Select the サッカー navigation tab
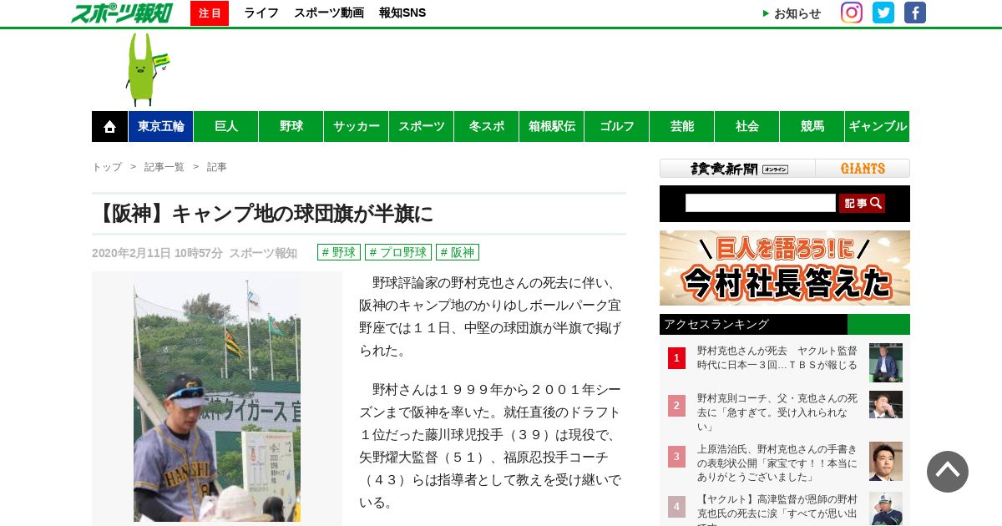Image resolution: width=1002 pixels, height=526 pixels. click(x=357, y=127)
